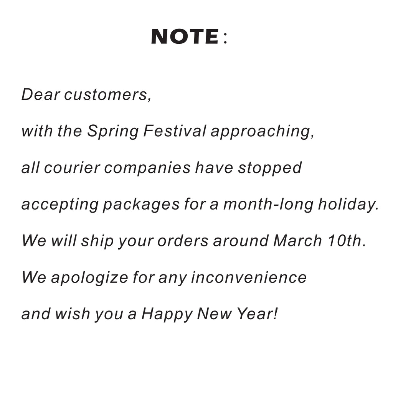Click the words "accepting packages"
Screen dimensions: 393x393
(101, 205)
